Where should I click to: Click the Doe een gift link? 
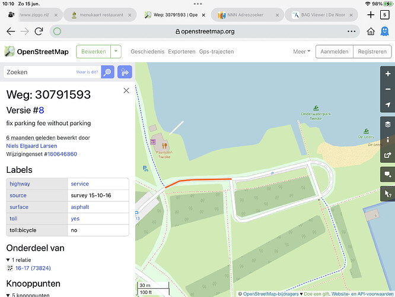316,294
